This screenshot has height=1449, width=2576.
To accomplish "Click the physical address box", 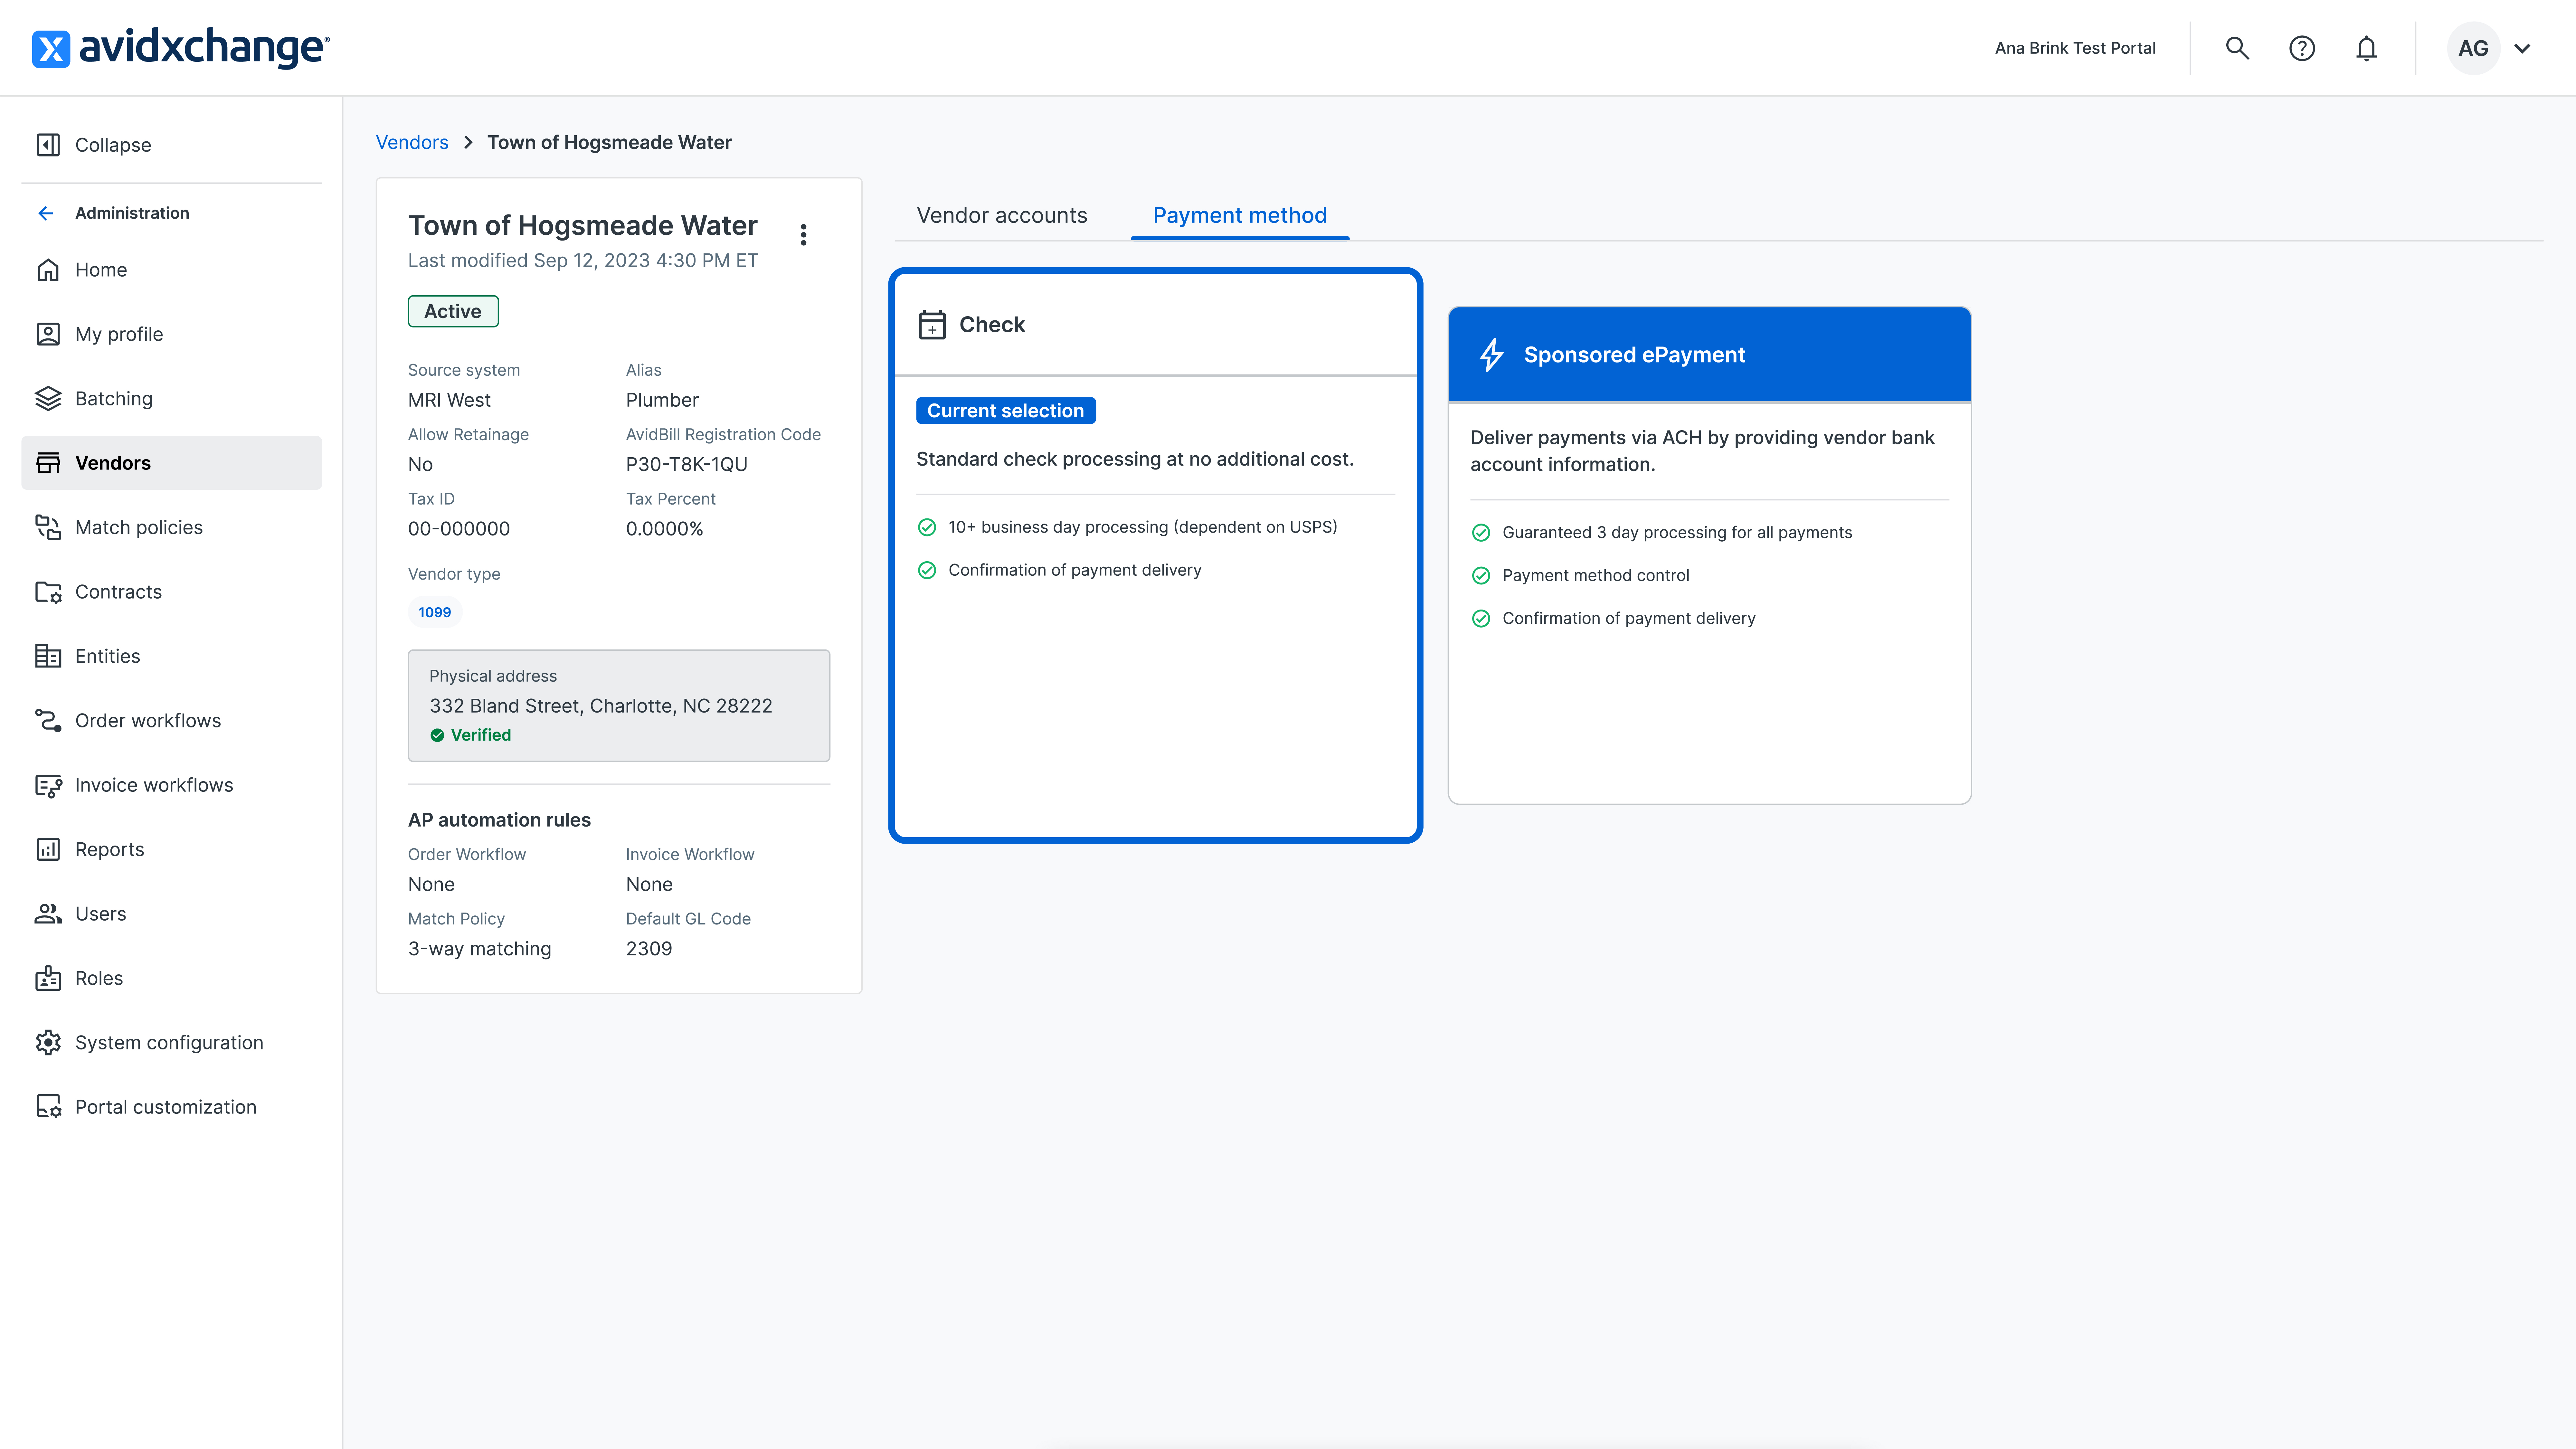I will pyautogui.click(x=619, y=706).
